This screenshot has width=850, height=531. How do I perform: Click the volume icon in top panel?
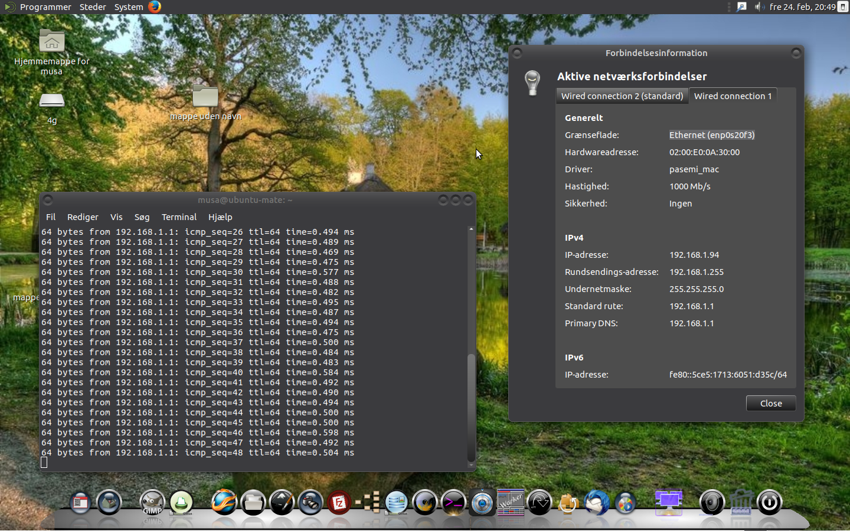759,6
